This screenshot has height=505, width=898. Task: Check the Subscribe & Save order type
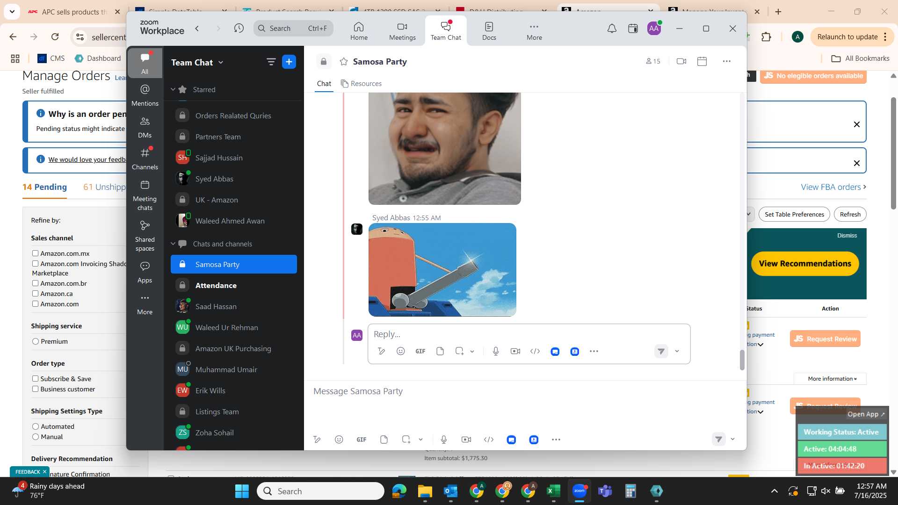tap(35, 379)
